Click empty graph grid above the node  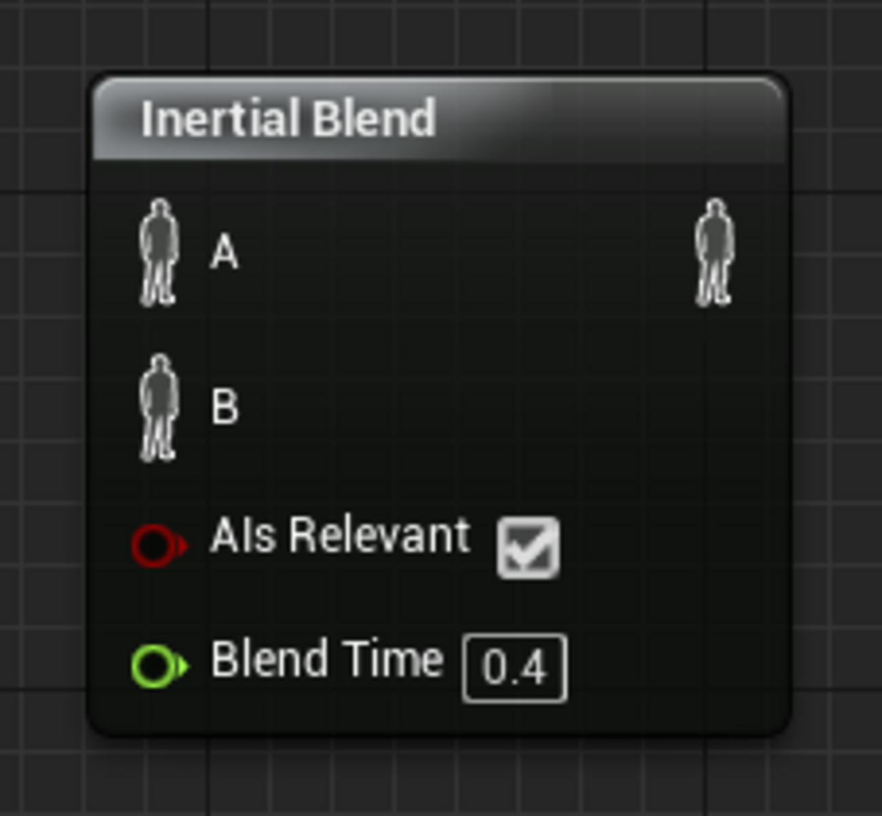coord(441,34)
